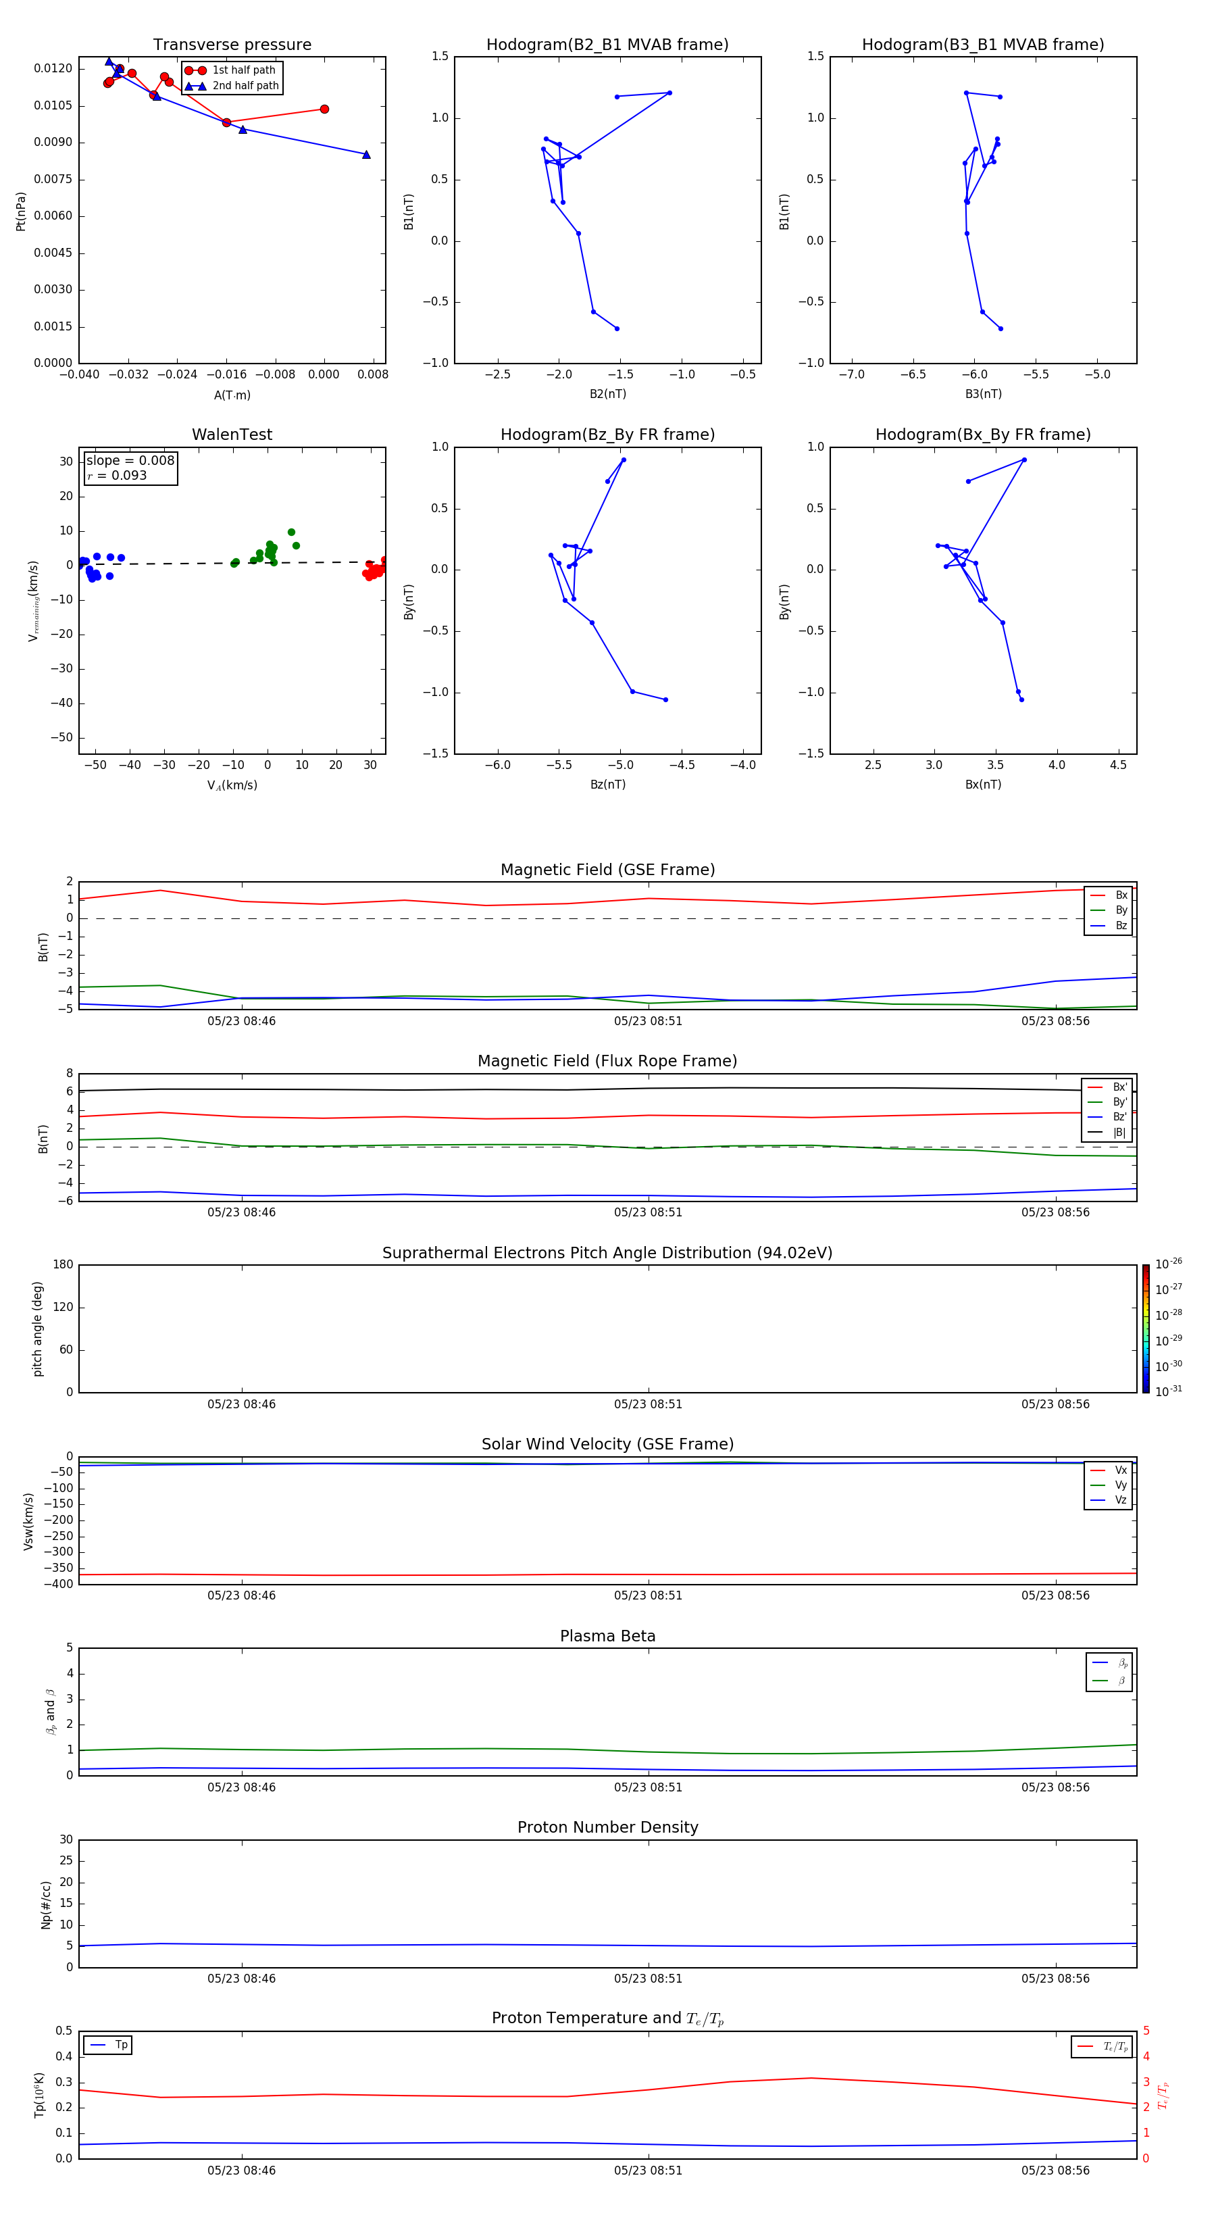Viewport: 1216px width, 2230px height.
Task: Click the 'VA(km/s)' x-axis label
Action: [x=232, y=786]
